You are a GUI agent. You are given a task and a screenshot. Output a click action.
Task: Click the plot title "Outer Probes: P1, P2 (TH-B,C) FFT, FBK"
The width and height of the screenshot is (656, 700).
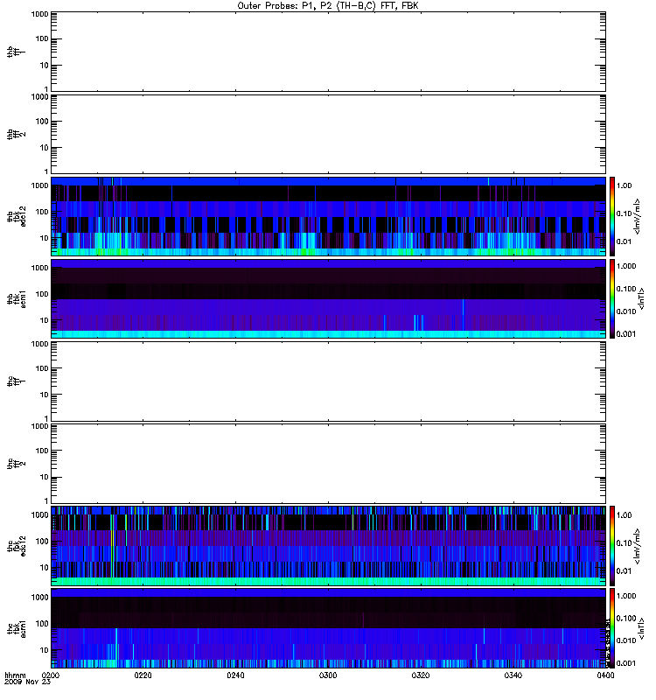point(328,6)
